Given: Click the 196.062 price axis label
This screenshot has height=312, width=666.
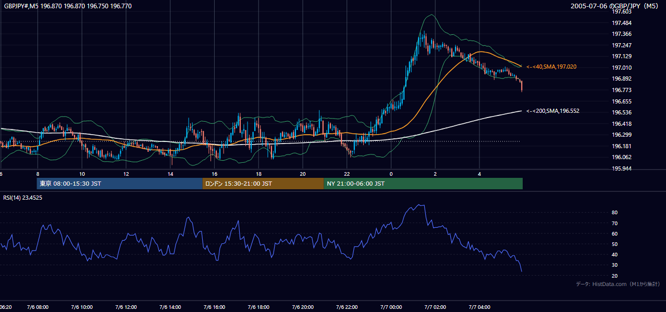Looking at the screenshot, I should [622, 157].
